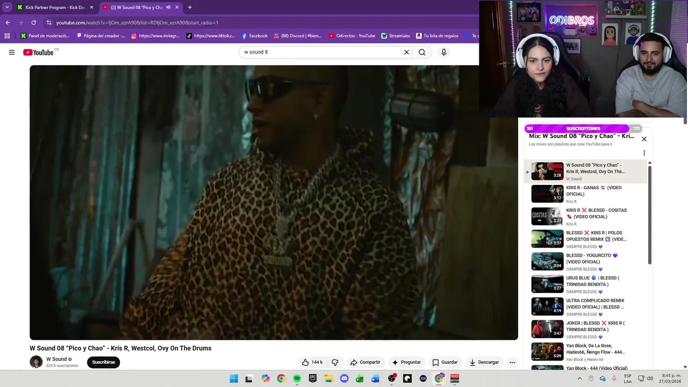
Task: Dislike the video with thumbs down
Action: [x=335, y=362]
